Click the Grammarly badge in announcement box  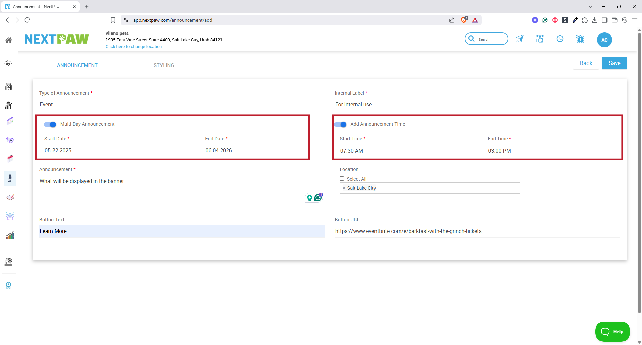point(318,198)
